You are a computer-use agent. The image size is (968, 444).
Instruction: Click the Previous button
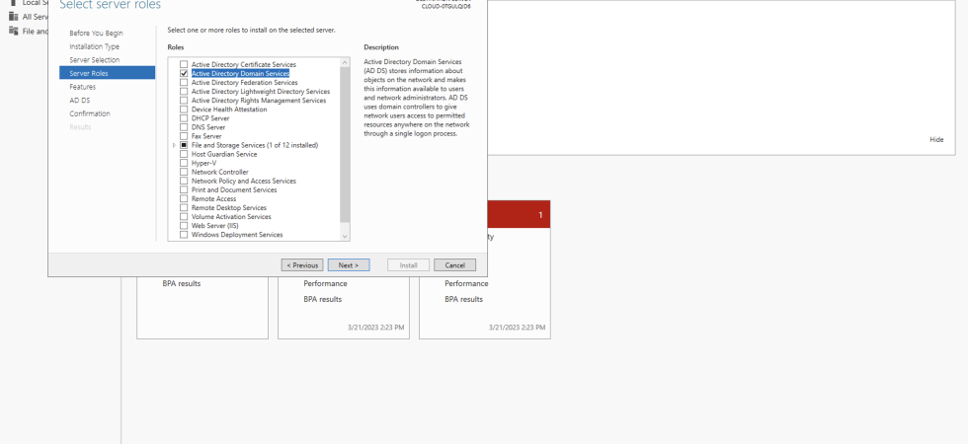(302, 265)
